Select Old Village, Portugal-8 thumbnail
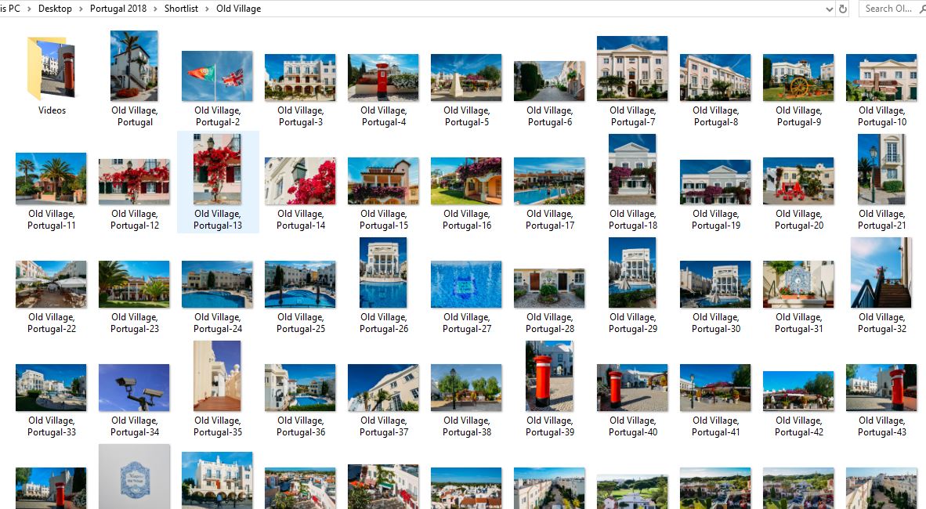Image resolution: width=926 pixels, height=509 pixels. tap(715, 78)
